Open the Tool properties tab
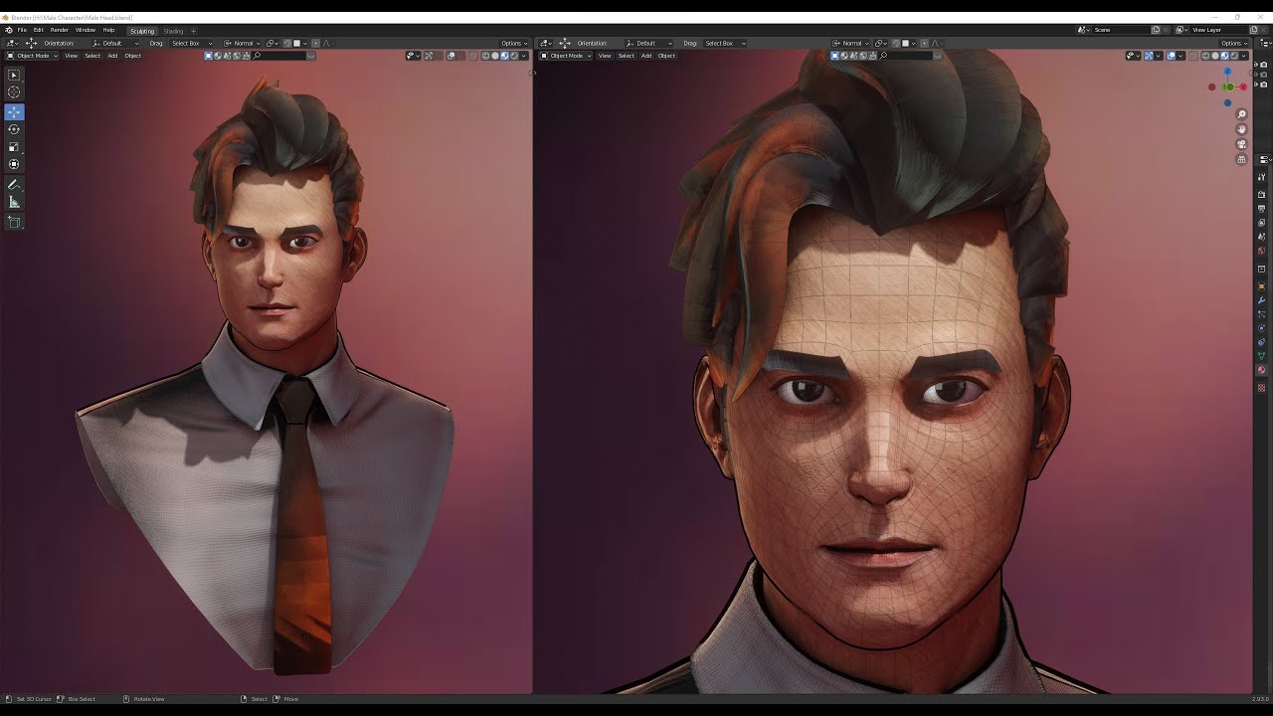Viewport: 1273px width, 716px height. coord(1261,177)
